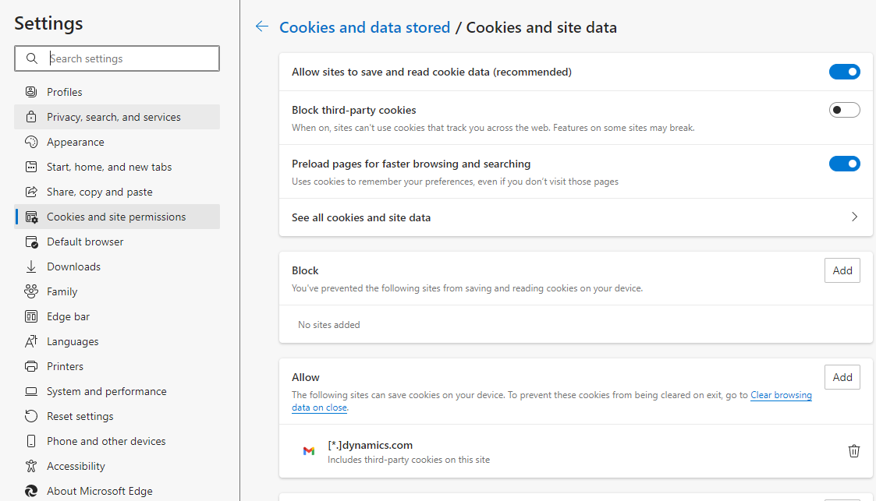Click the Clear browsing data on close link
The height and width of the screenshot is (501, 876).
pyautogui.click(x=781, y=395)
